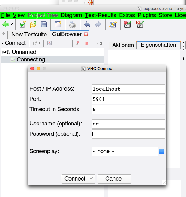The width and height of the screenshot is (186, 197).
Task: Click the save floppy disk icon
Action: pos(44,24)
